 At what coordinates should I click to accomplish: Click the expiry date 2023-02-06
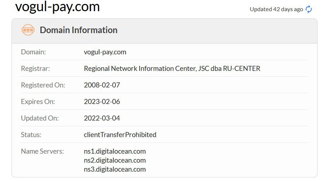click(x=102, y=101)
